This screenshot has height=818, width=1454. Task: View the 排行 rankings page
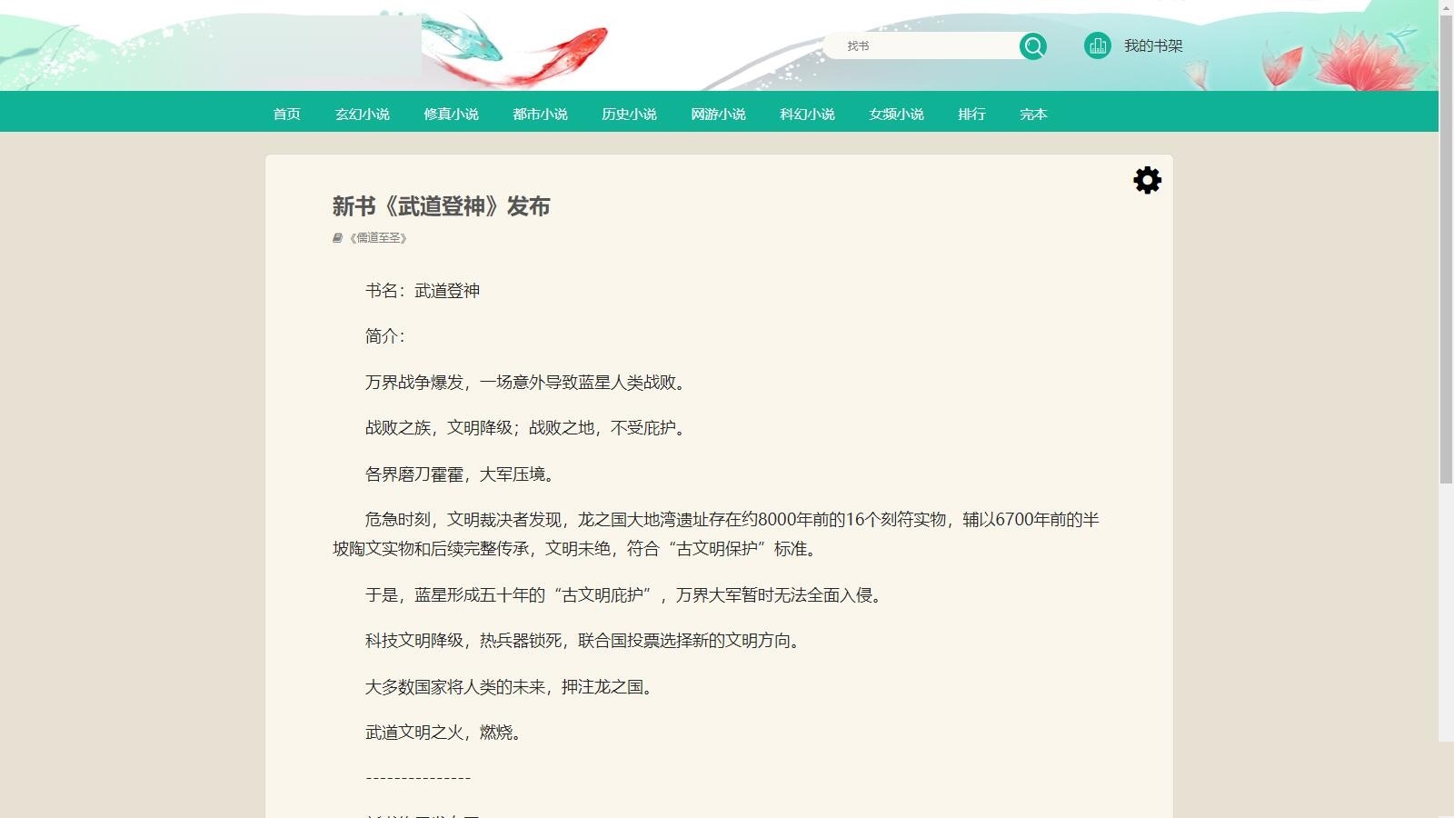tap(971, 114)
